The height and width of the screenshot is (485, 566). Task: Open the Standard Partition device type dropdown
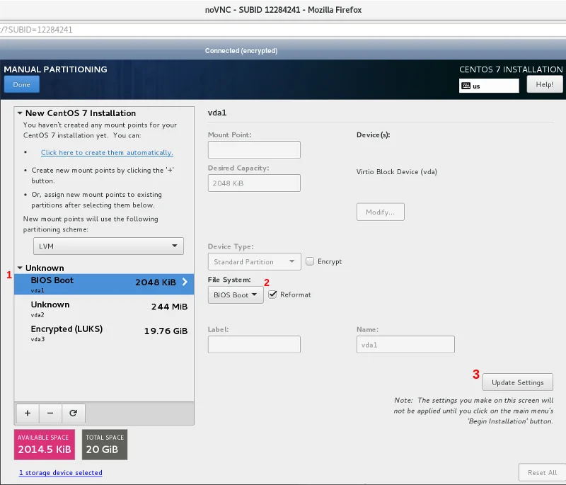tap(254, 262)
